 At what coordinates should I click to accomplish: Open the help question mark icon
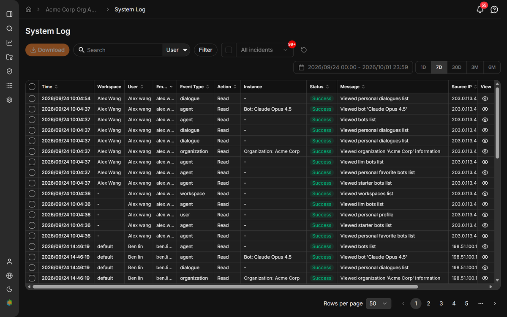coord(494,9)
